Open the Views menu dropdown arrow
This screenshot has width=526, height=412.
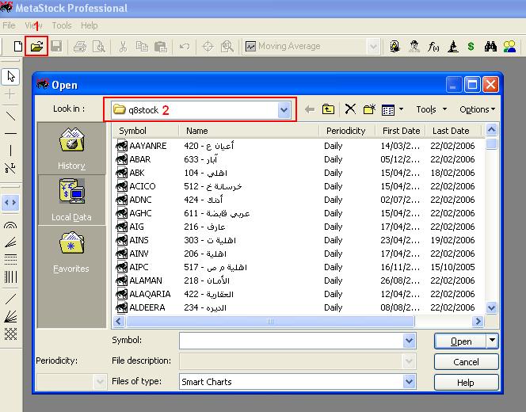[401, 109]
